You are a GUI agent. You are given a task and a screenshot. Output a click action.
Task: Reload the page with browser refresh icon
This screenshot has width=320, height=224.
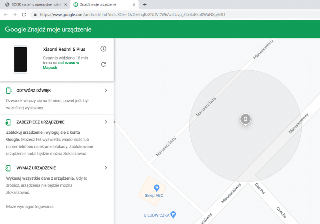(x=24, y=14)
